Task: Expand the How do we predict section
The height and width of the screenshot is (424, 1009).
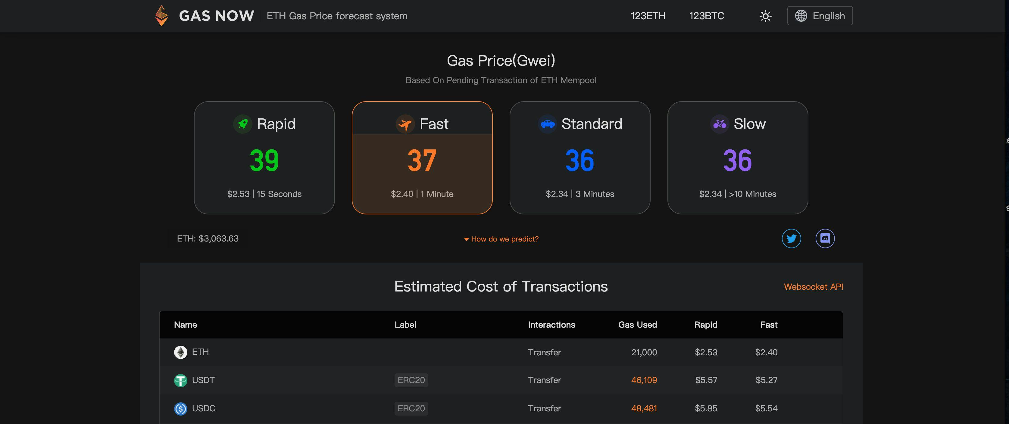Action: click(x=501, y=239)
